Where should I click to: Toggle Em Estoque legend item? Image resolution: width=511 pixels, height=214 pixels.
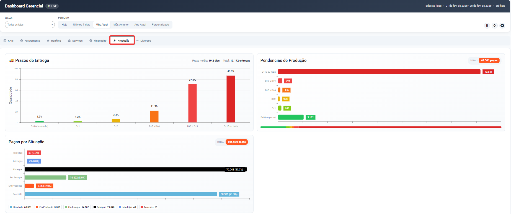click(x=77, y=207)
